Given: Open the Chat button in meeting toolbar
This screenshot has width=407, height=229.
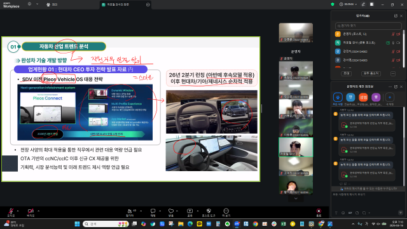Looking at the screenshot, I should 153,212.
